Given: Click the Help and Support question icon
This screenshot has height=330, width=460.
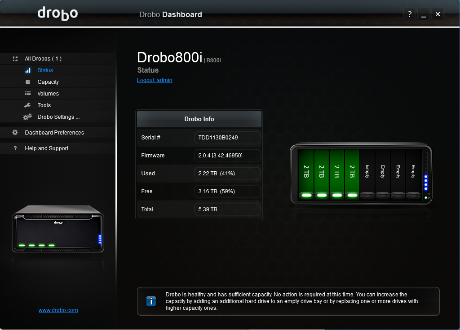Looking at the screenshot, I should [x=15, y=148].
